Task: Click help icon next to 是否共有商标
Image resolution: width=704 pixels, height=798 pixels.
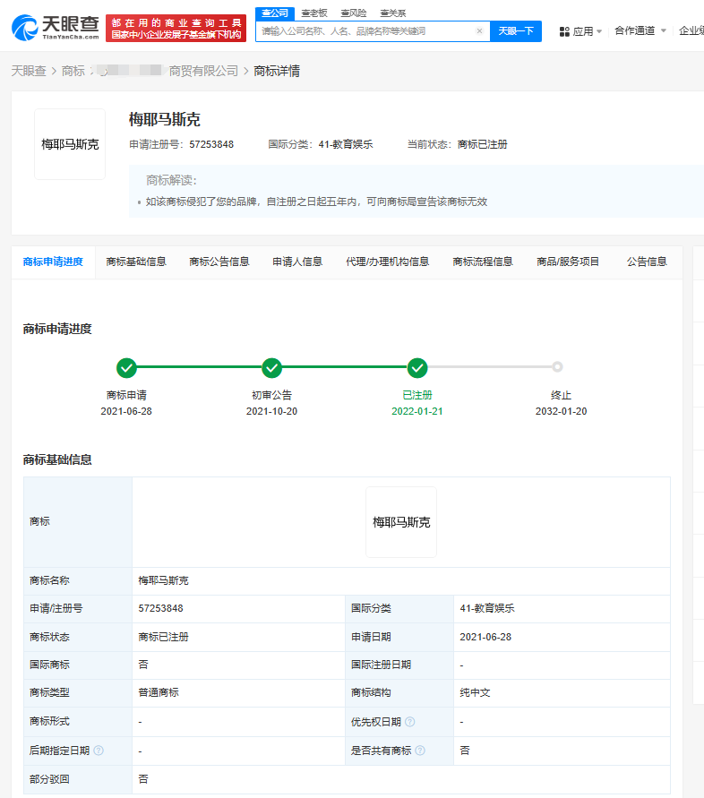Action: pyautogui.click(x=420, y=751)
